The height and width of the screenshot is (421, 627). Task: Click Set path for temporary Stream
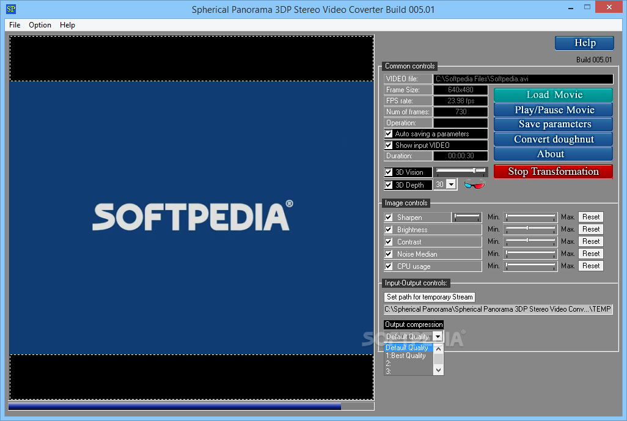[430, 297]
